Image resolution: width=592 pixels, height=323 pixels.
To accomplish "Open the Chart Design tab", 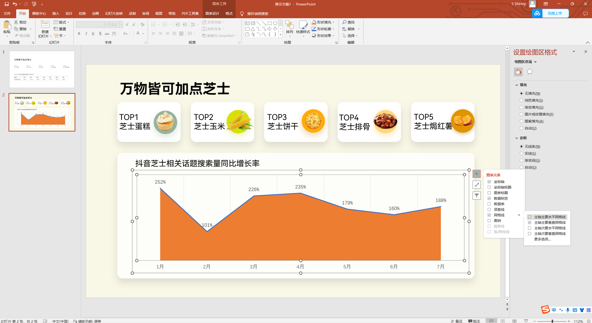I will pyautogui.click(x=212, y=13).
